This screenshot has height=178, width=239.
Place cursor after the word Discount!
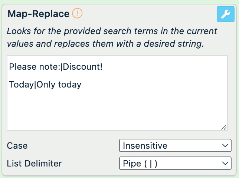click(103, 67)
